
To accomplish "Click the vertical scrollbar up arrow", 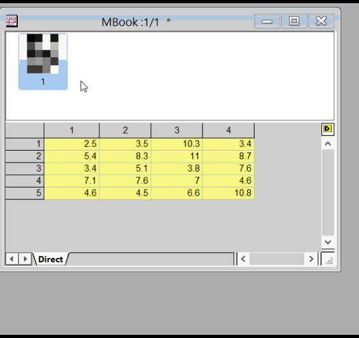I will pyautogui.click(x=328, y=144).
